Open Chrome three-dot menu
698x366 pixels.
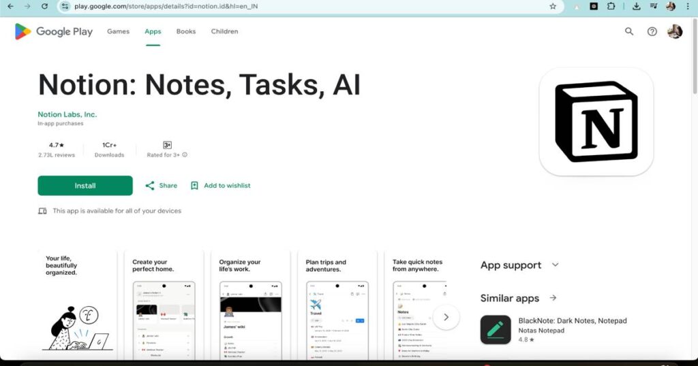point(688,6)
